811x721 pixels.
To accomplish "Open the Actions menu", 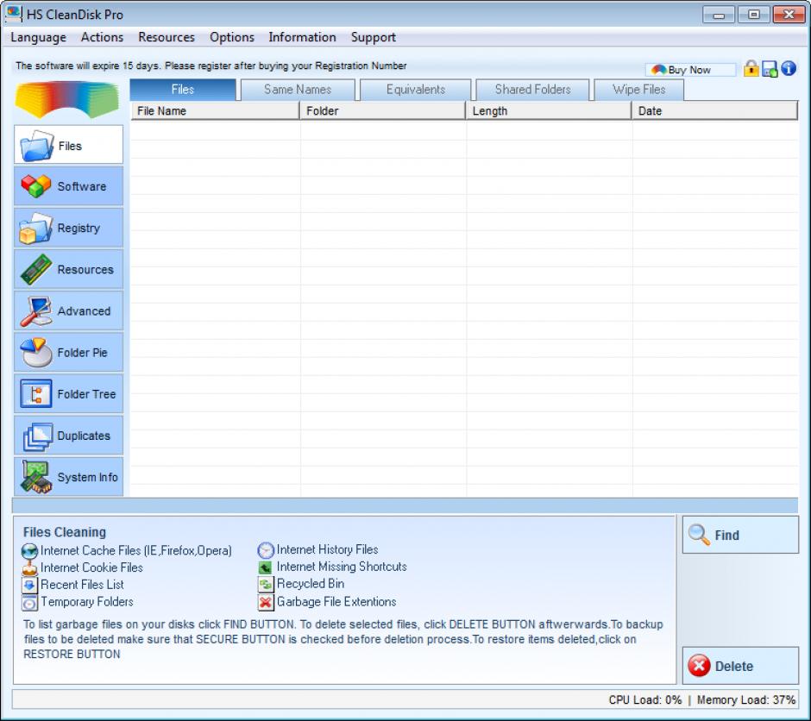I will pyautogui.click(x=102, y=37).
